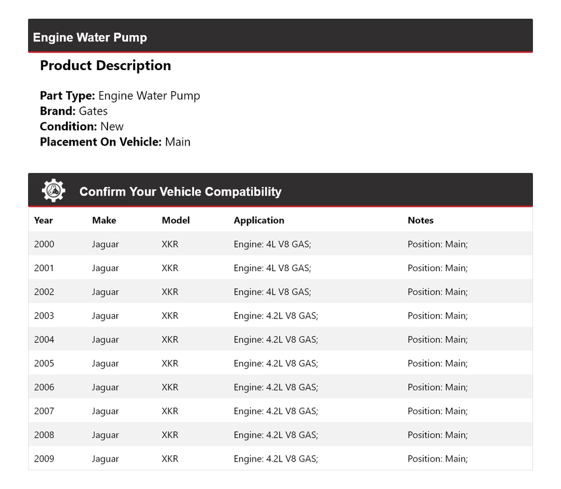This screenshot has width=561, height=489.
Task: Click the gear compatibility icon
Action: [53, 191]
